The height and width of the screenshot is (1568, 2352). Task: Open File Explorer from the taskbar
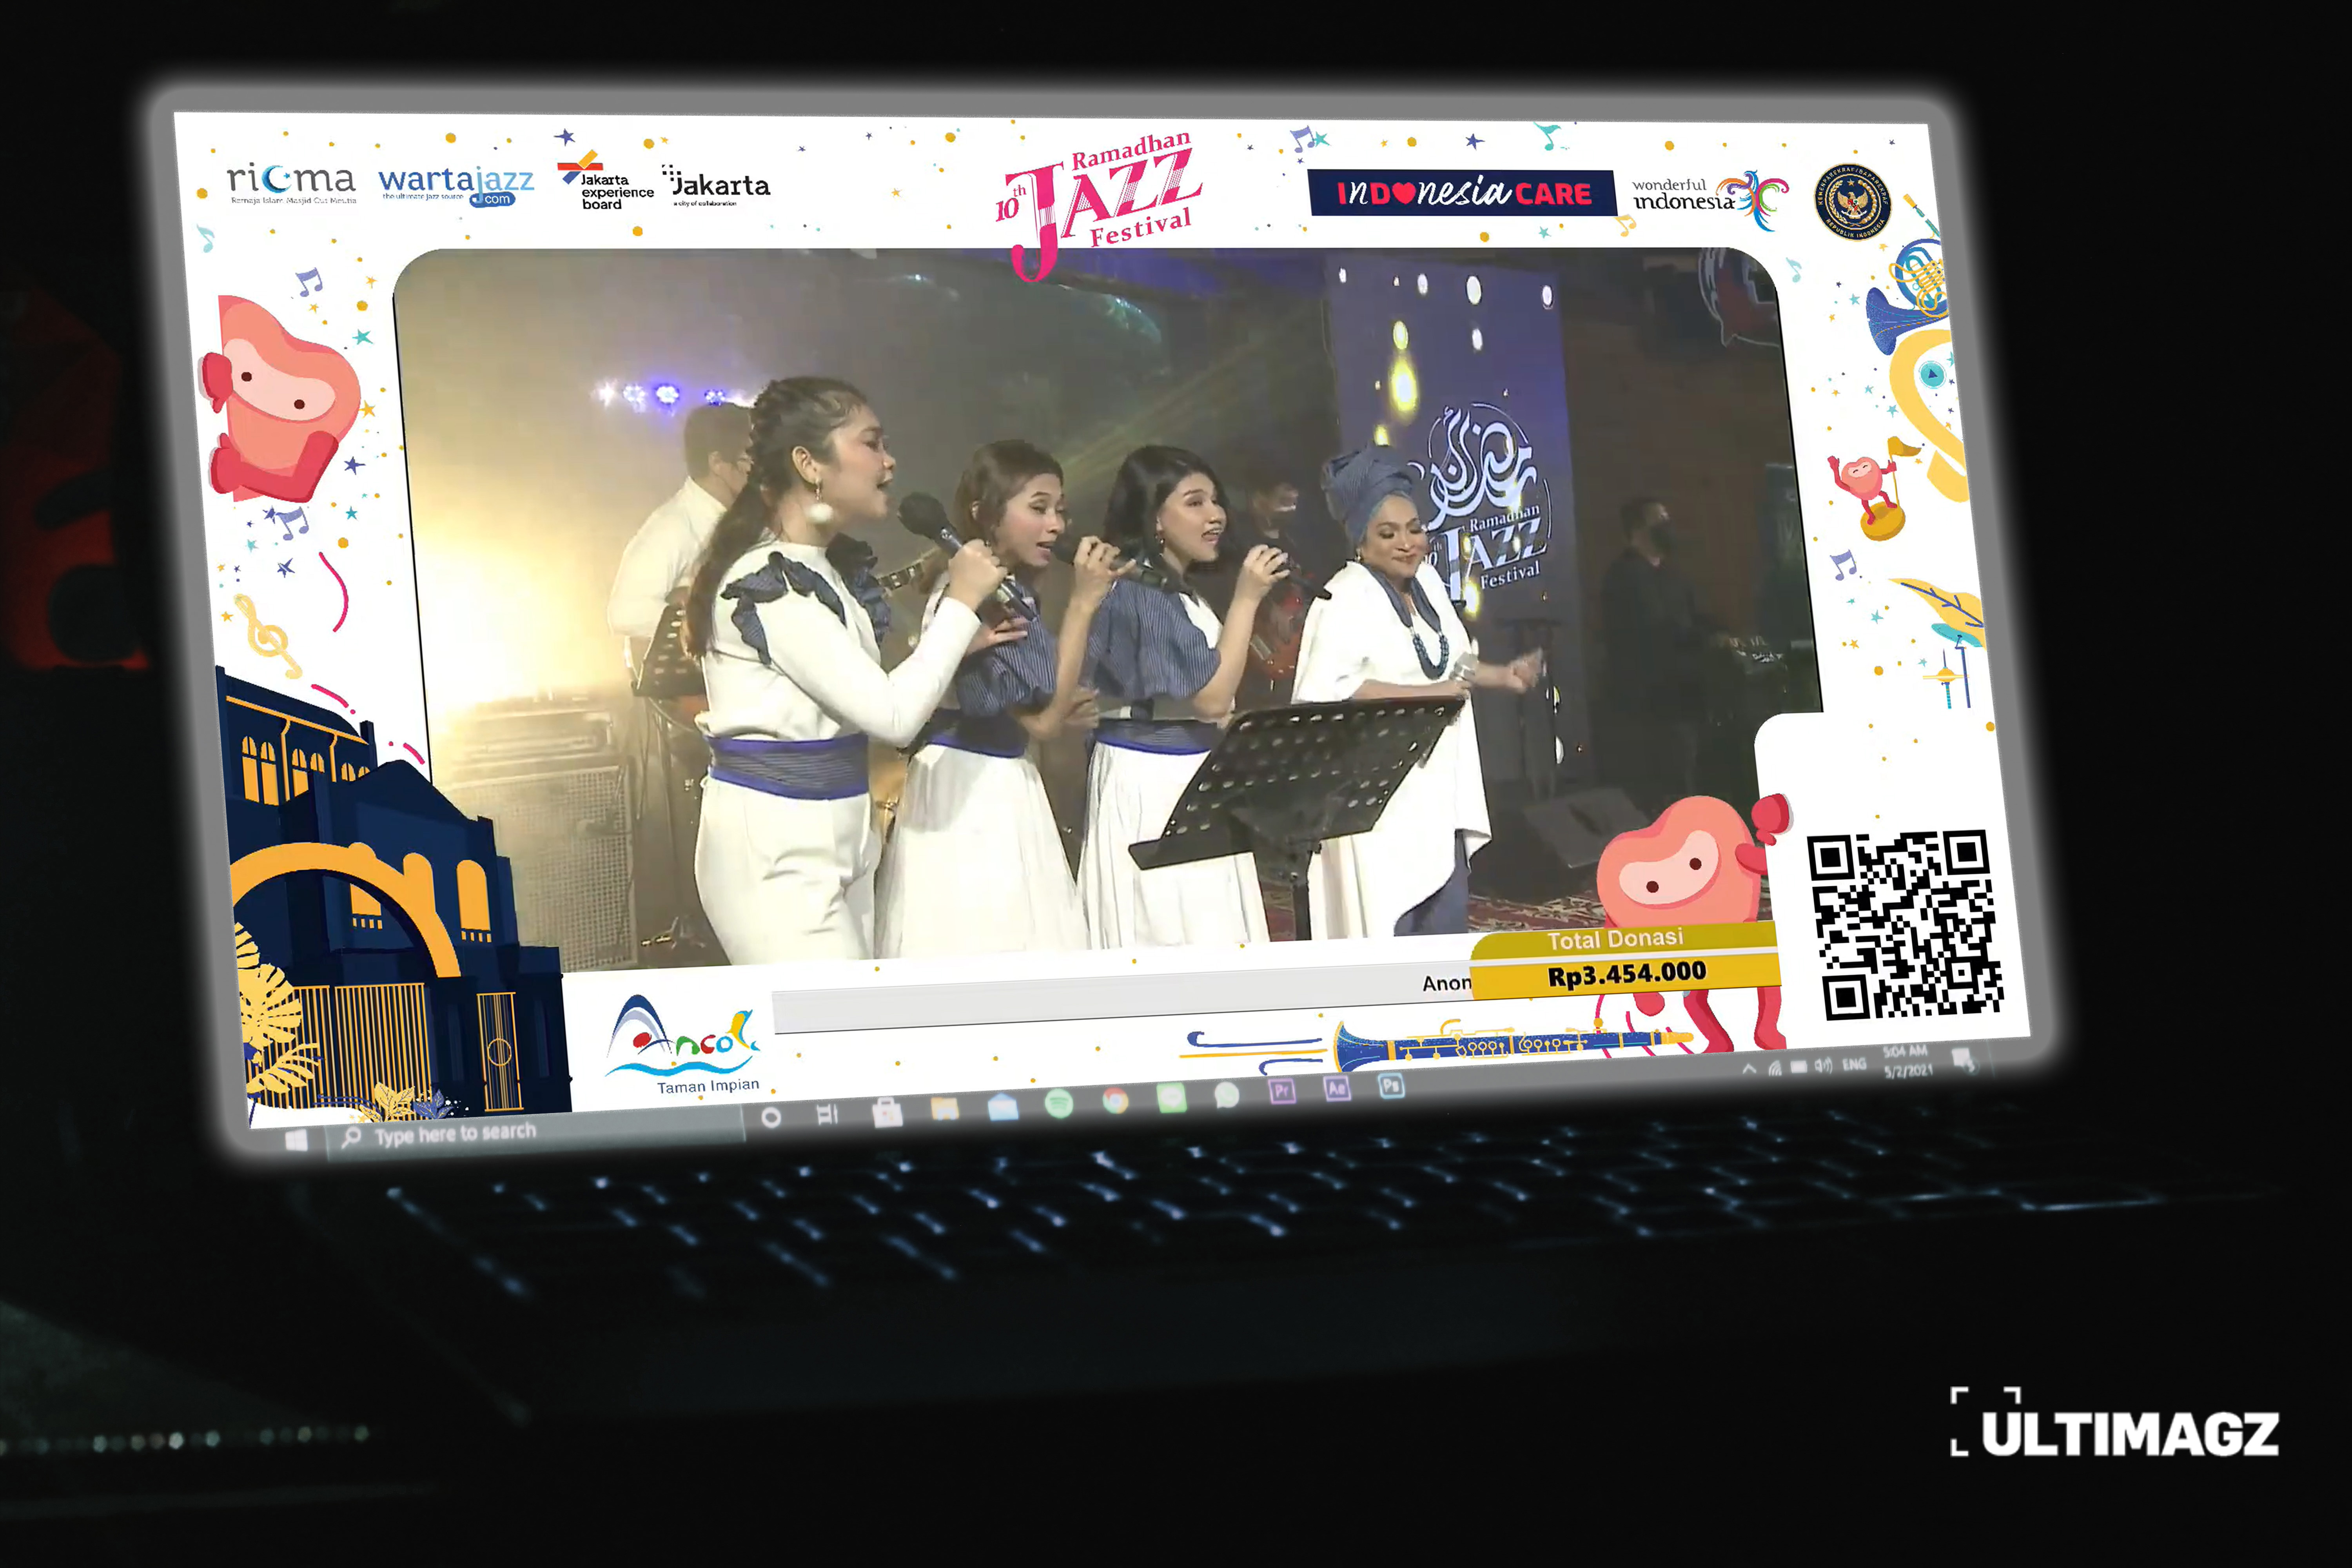click(x=945, y=1108)
